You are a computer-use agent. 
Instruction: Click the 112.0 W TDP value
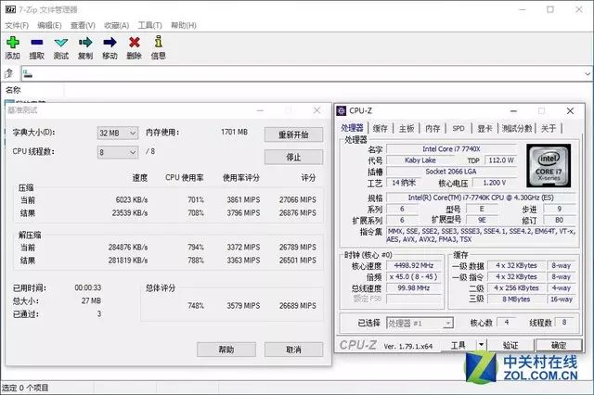[x=501, y=160]
